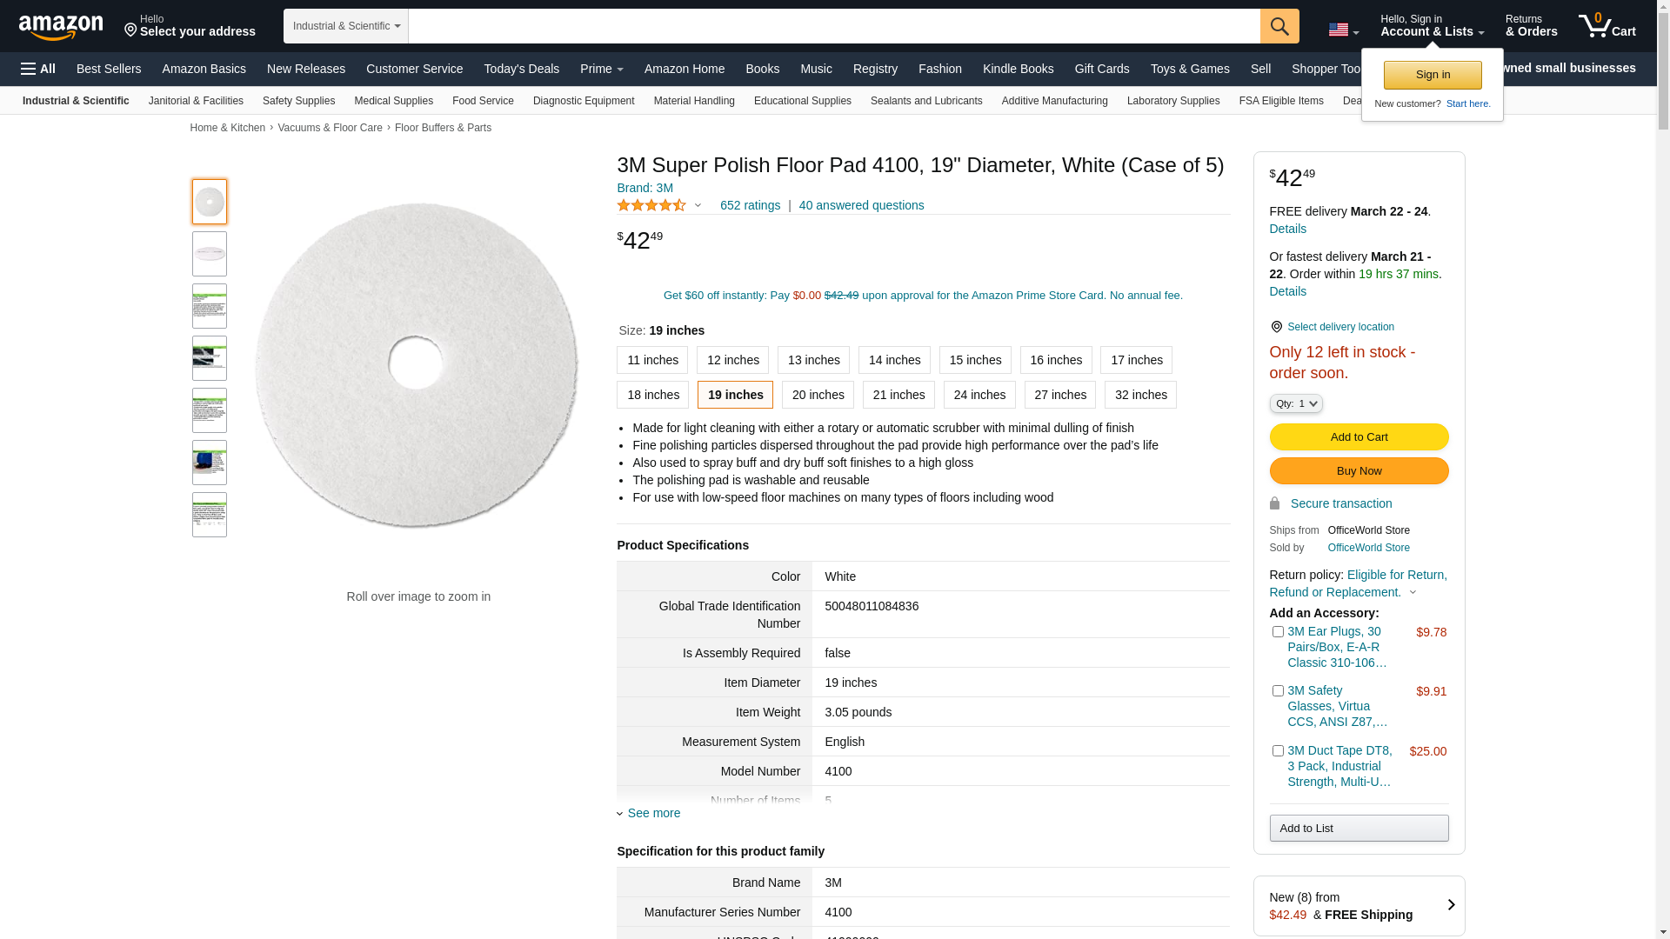Select the 24 inches size swatch
The height and width of the screenshot is (939, 1670).
tap(979, 395)
